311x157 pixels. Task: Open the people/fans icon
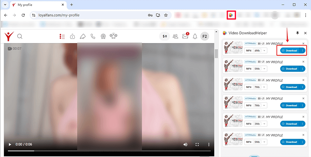pyautogui.click(x=175, y=36)
